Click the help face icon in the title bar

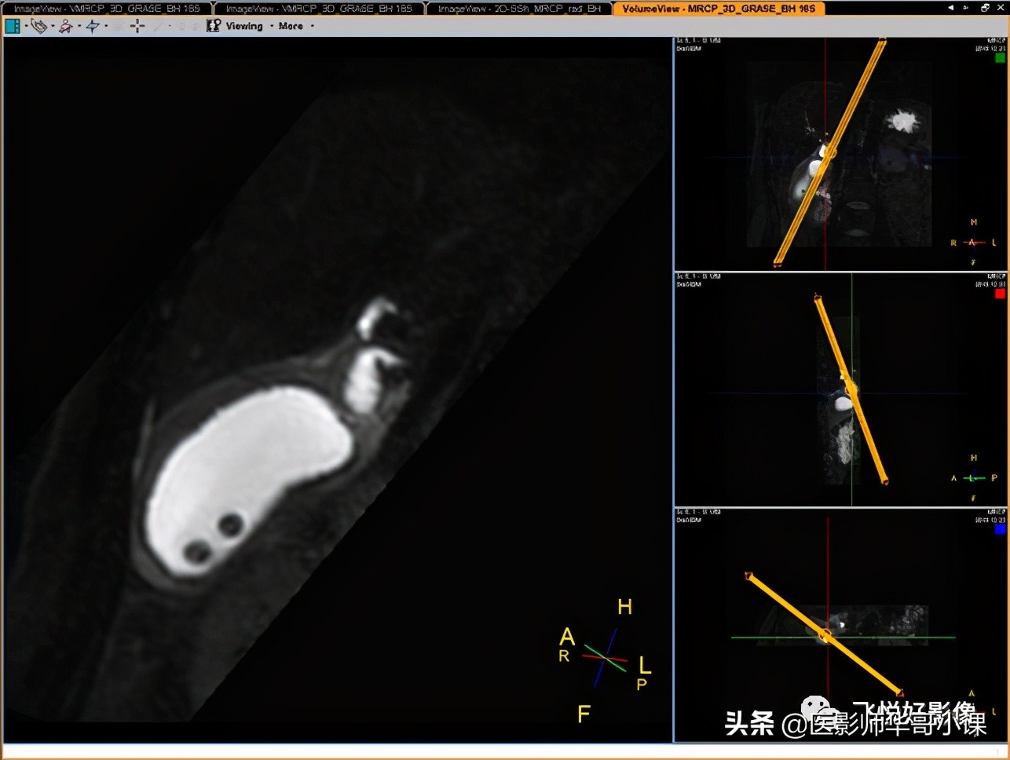click(x=986, y=7)
